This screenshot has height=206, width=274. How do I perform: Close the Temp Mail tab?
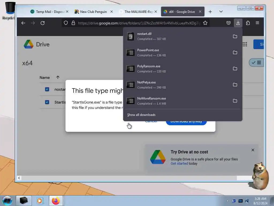pyautogui.click(x=67, y=12)
